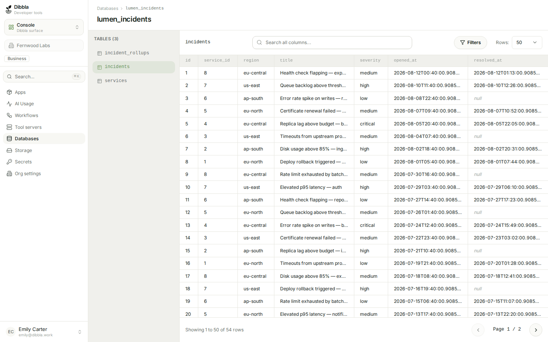Open the Fernwood Labs organization selector
The image size is (548, 342).
pyautogui.click(x=44, y=46)
